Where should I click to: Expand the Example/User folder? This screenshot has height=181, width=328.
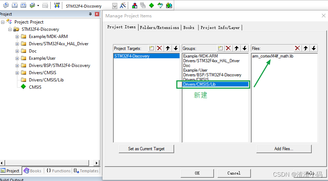click(x=17, y=58)
